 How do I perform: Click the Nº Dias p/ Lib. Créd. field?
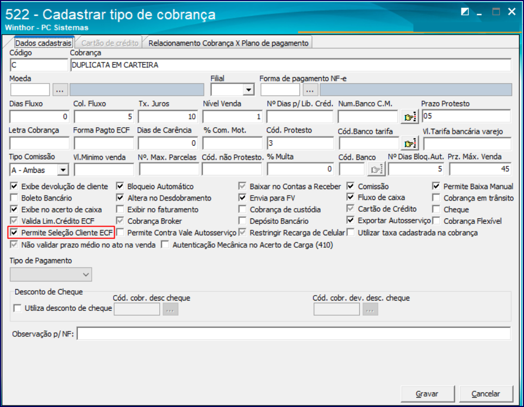point(300,117)
